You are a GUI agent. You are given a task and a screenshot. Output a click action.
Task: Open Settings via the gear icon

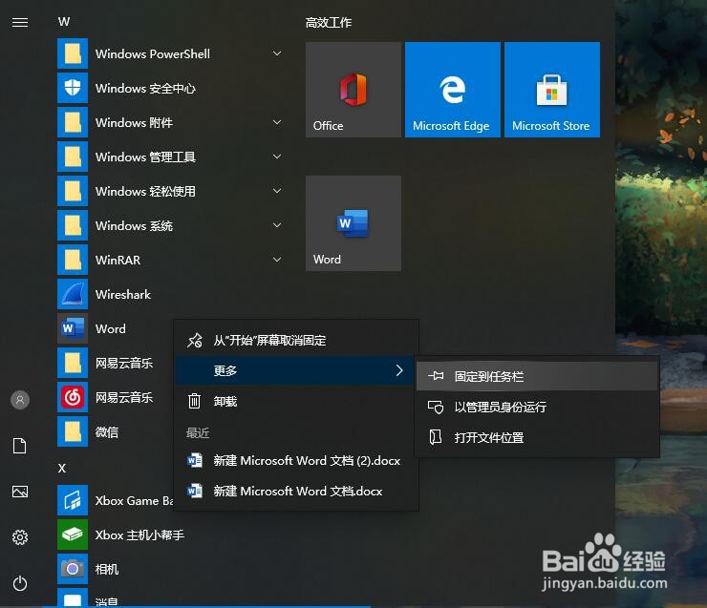[20, 537]
